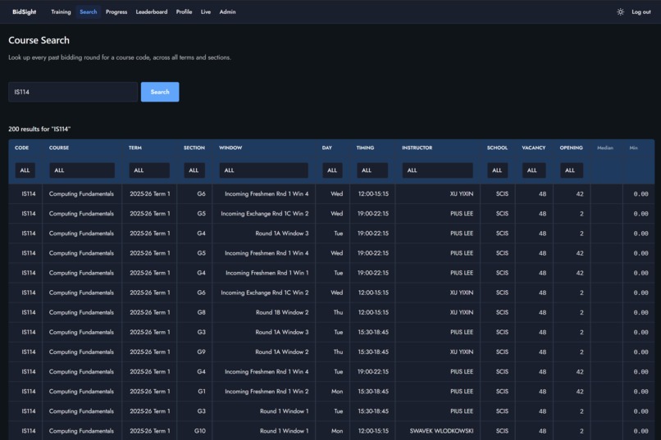Open the TIMING column ALL filter
Screen dimensions: 661x440
[x=372, y=170]
